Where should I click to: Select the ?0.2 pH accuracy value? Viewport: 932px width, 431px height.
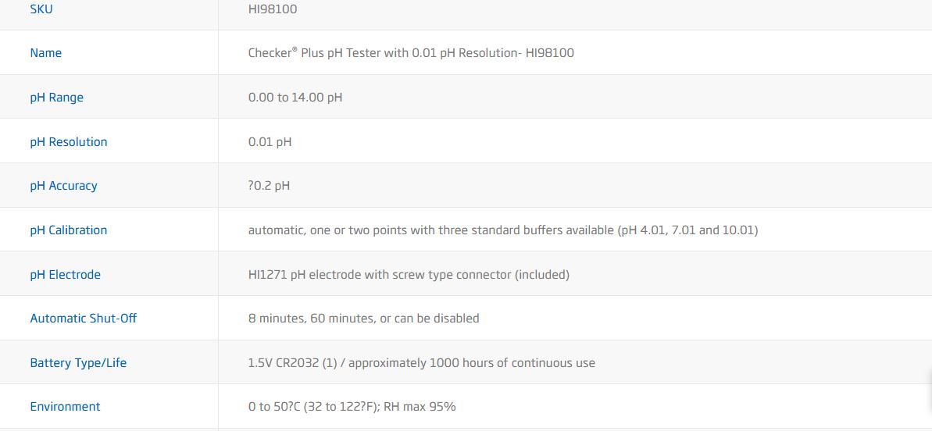[269, 186]
